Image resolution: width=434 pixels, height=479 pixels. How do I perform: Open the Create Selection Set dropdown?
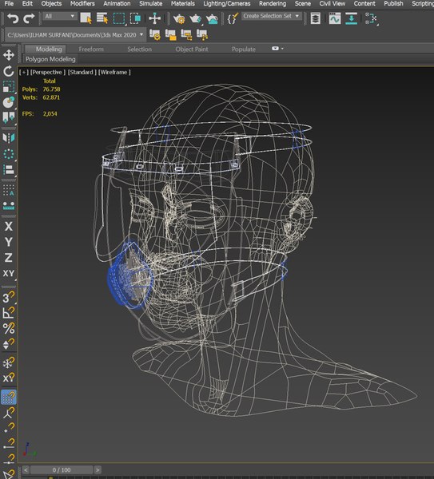pos(272,16)
